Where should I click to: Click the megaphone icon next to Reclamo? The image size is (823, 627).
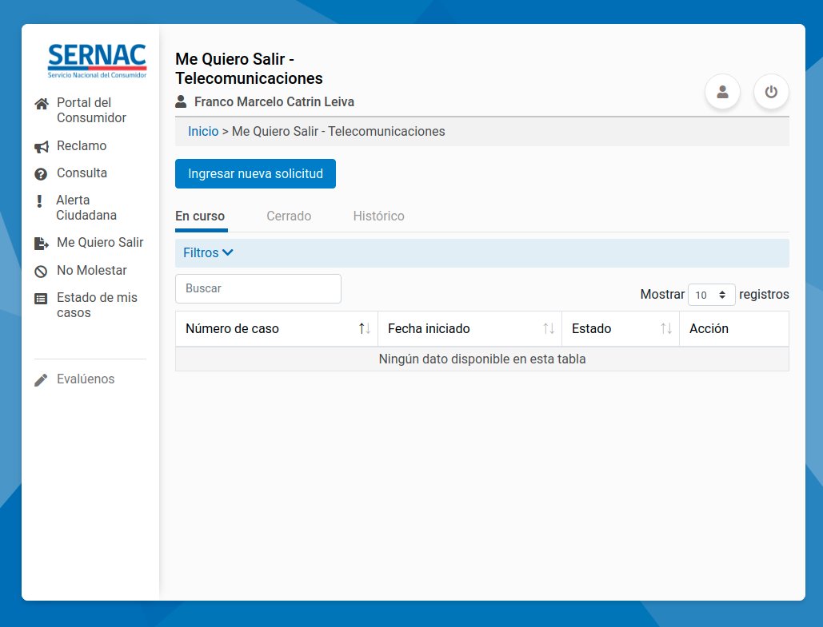coord(42,147)
